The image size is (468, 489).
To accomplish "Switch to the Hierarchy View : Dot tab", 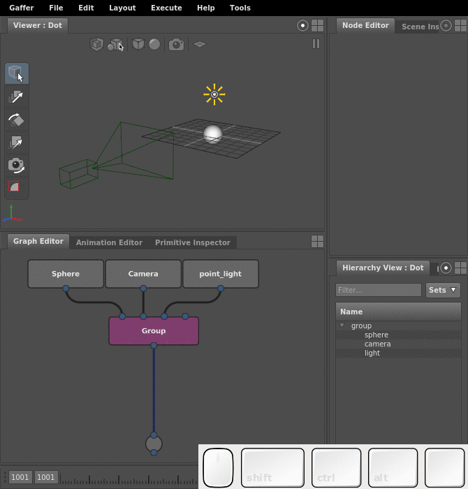I will (383, 268).
